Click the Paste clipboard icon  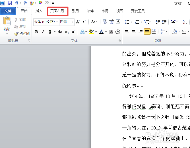pyautogui.click(x=7, y=21)
